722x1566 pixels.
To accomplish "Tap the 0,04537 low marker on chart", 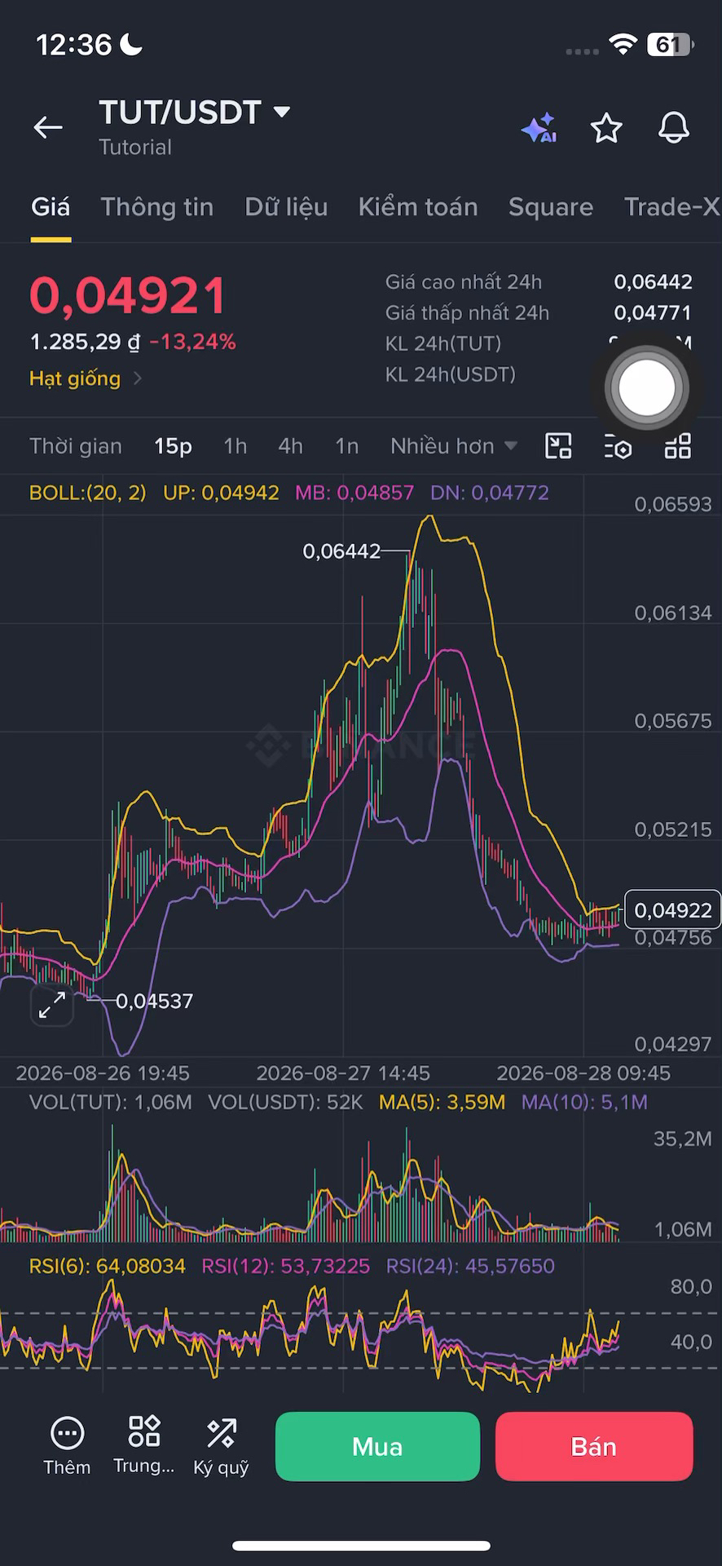I will (154, 1001).
